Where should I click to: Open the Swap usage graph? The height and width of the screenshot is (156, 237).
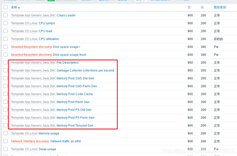(x=47, y=149)
